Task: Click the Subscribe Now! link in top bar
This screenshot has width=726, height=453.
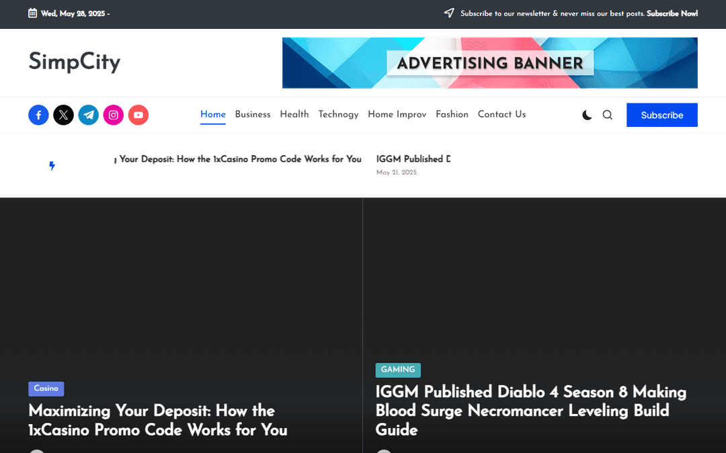Action: click(672, 13)
